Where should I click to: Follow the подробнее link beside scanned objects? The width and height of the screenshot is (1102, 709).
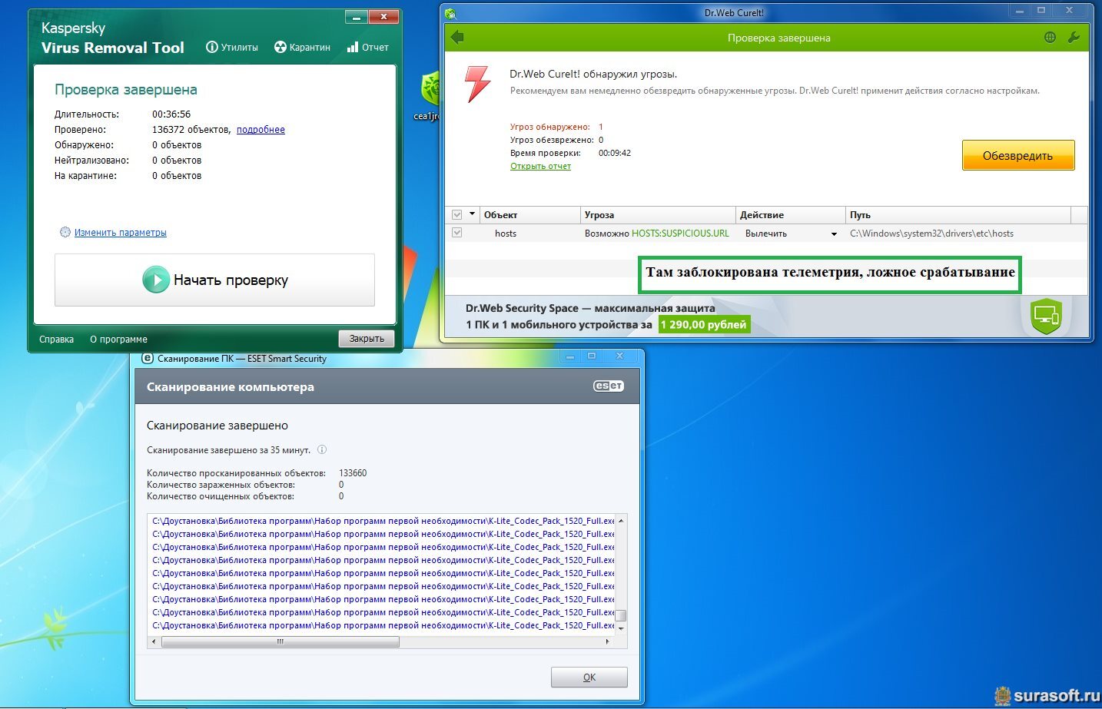tap(261, 130)
